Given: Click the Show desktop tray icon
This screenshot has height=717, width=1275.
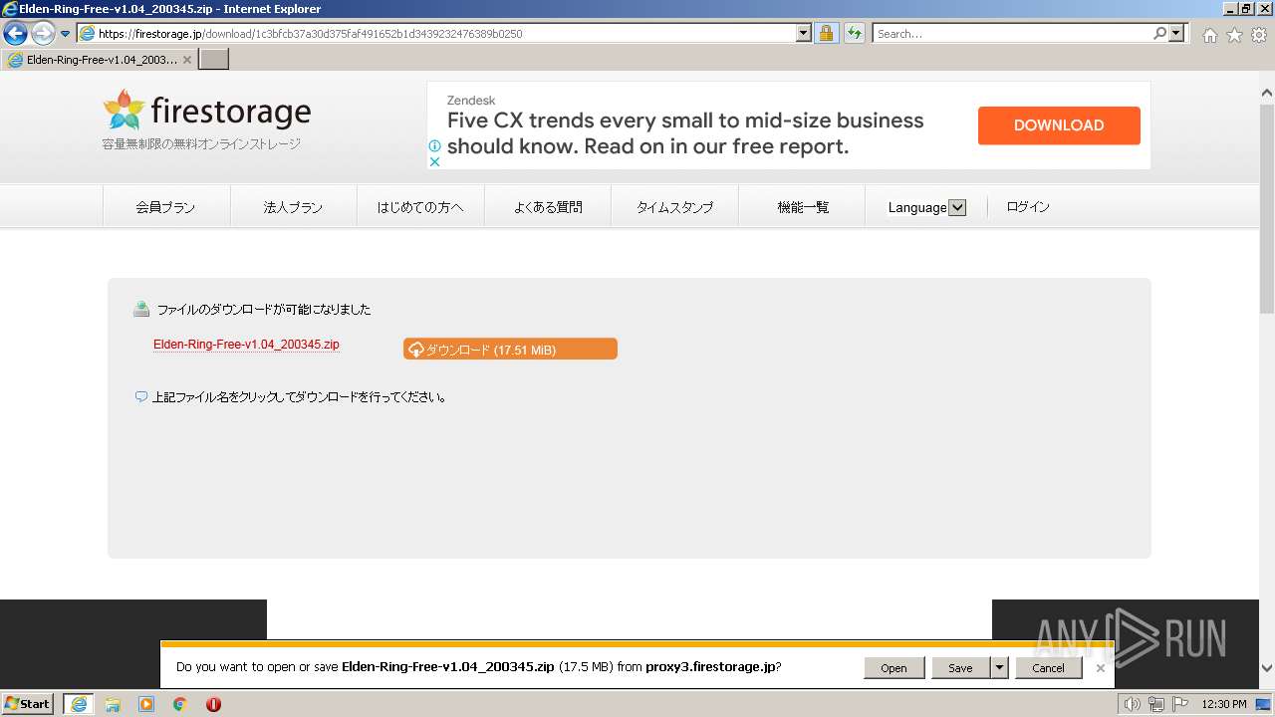Looking at the screenshot, I should tap(1265, 704).
